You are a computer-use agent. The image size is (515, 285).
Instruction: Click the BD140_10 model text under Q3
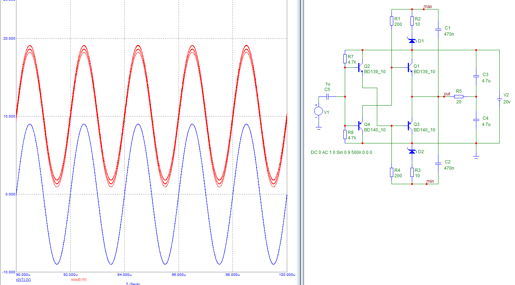[x=424, y=130]
